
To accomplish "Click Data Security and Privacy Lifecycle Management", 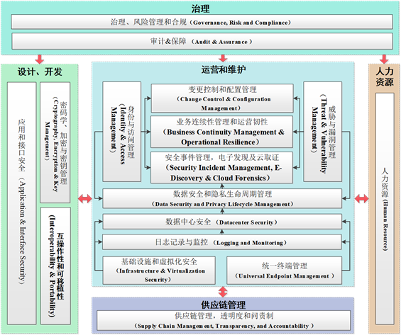I will [x=222, y=198].
